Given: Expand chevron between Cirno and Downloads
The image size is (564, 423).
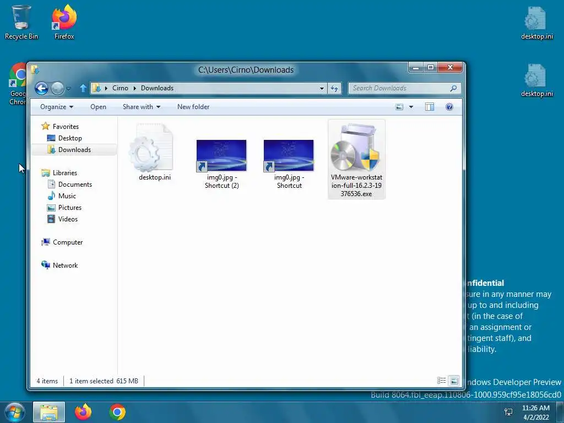Looking at the screenshot, I should [134, 88].
